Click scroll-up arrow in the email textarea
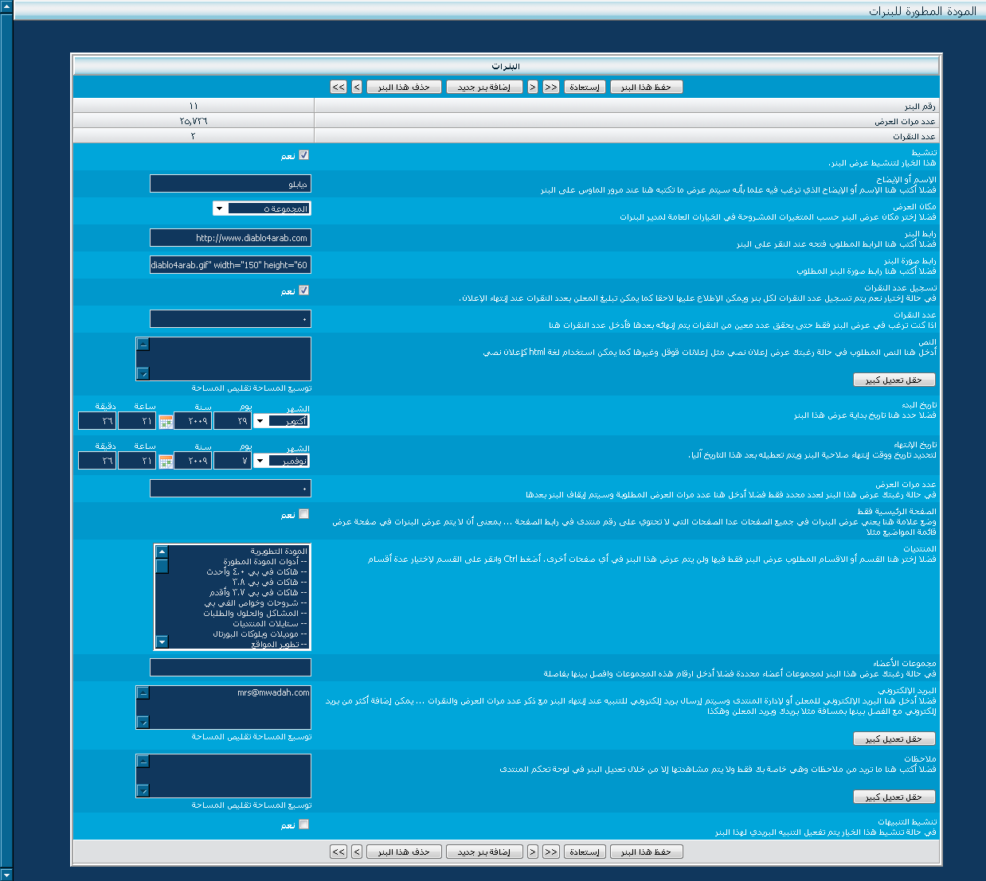 (x=143, y=693)
